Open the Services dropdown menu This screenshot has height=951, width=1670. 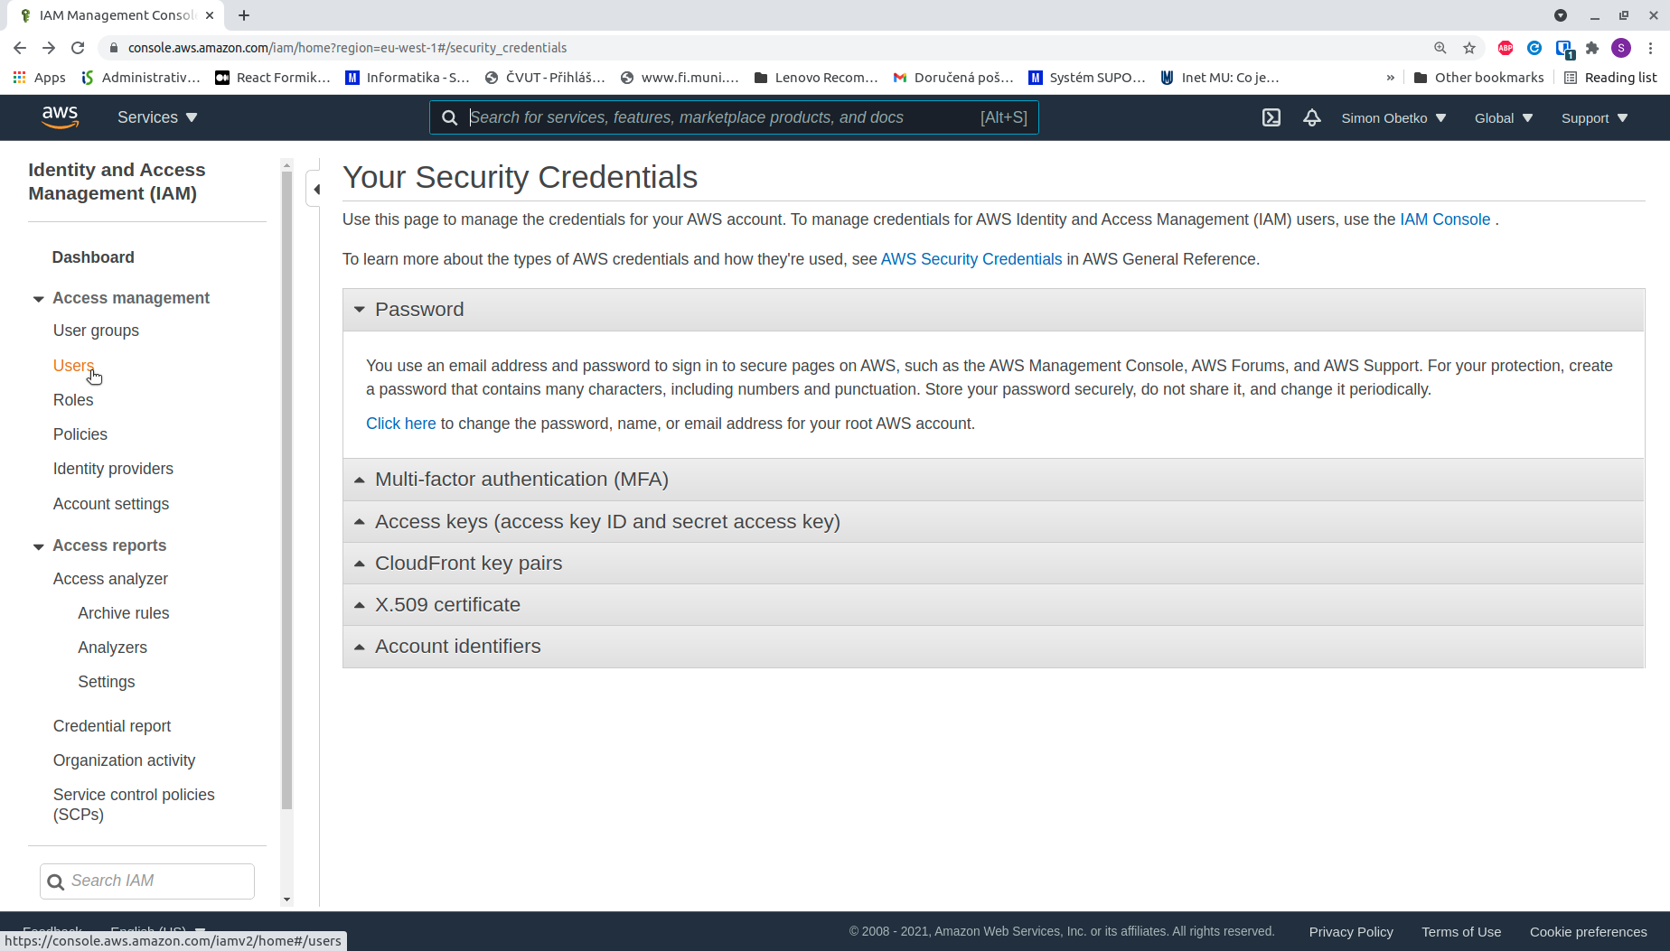click(157, 117)
